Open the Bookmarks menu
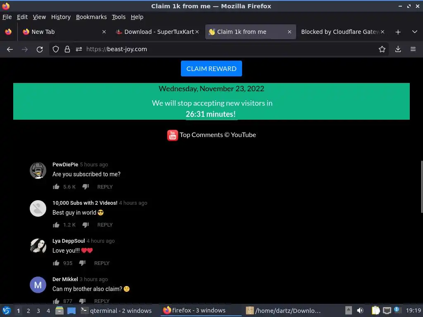Screen dimensions: 423x317 click(x=91, y=17)
